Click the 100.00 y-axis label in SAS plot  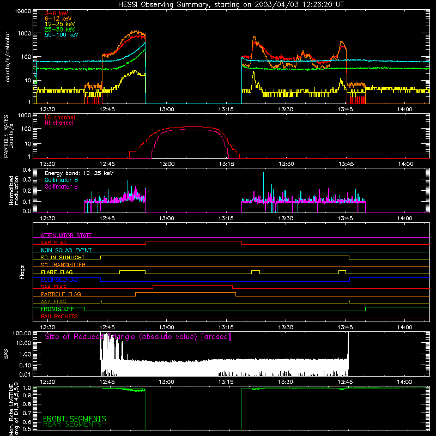coord(22,334)
